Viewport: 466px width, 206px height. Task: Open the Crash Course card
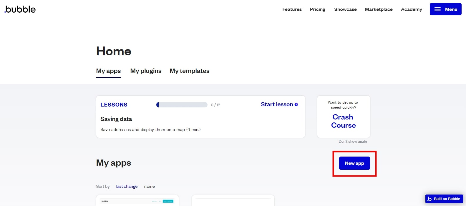click(343, 121)
